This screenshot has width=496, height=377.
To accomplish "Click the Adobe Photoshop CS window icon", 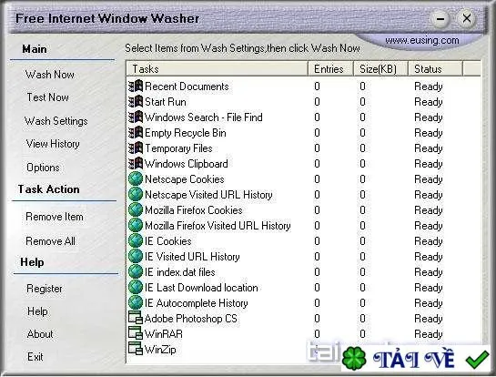I will [136, 318].
